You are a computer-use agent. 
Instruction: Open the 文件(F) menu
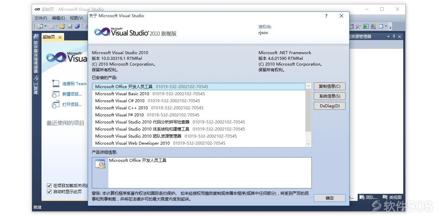41,18
